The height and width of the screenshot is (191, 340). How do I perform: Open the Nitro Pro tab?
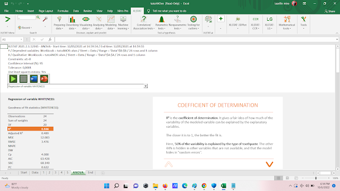pyautogui.click(x=123, y=11)
